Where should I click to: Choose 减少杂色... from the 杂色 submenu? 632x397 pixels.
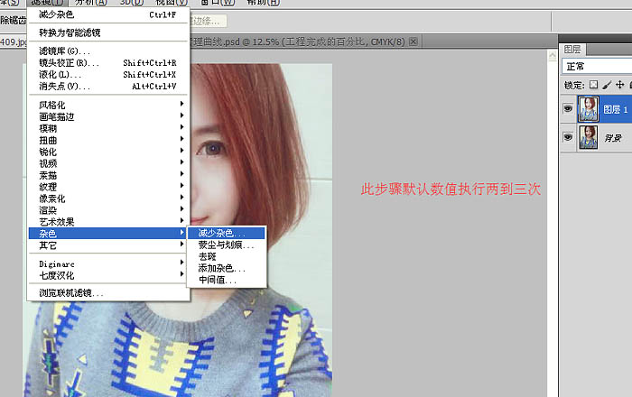pyautogui.click(x=221, y=233)
